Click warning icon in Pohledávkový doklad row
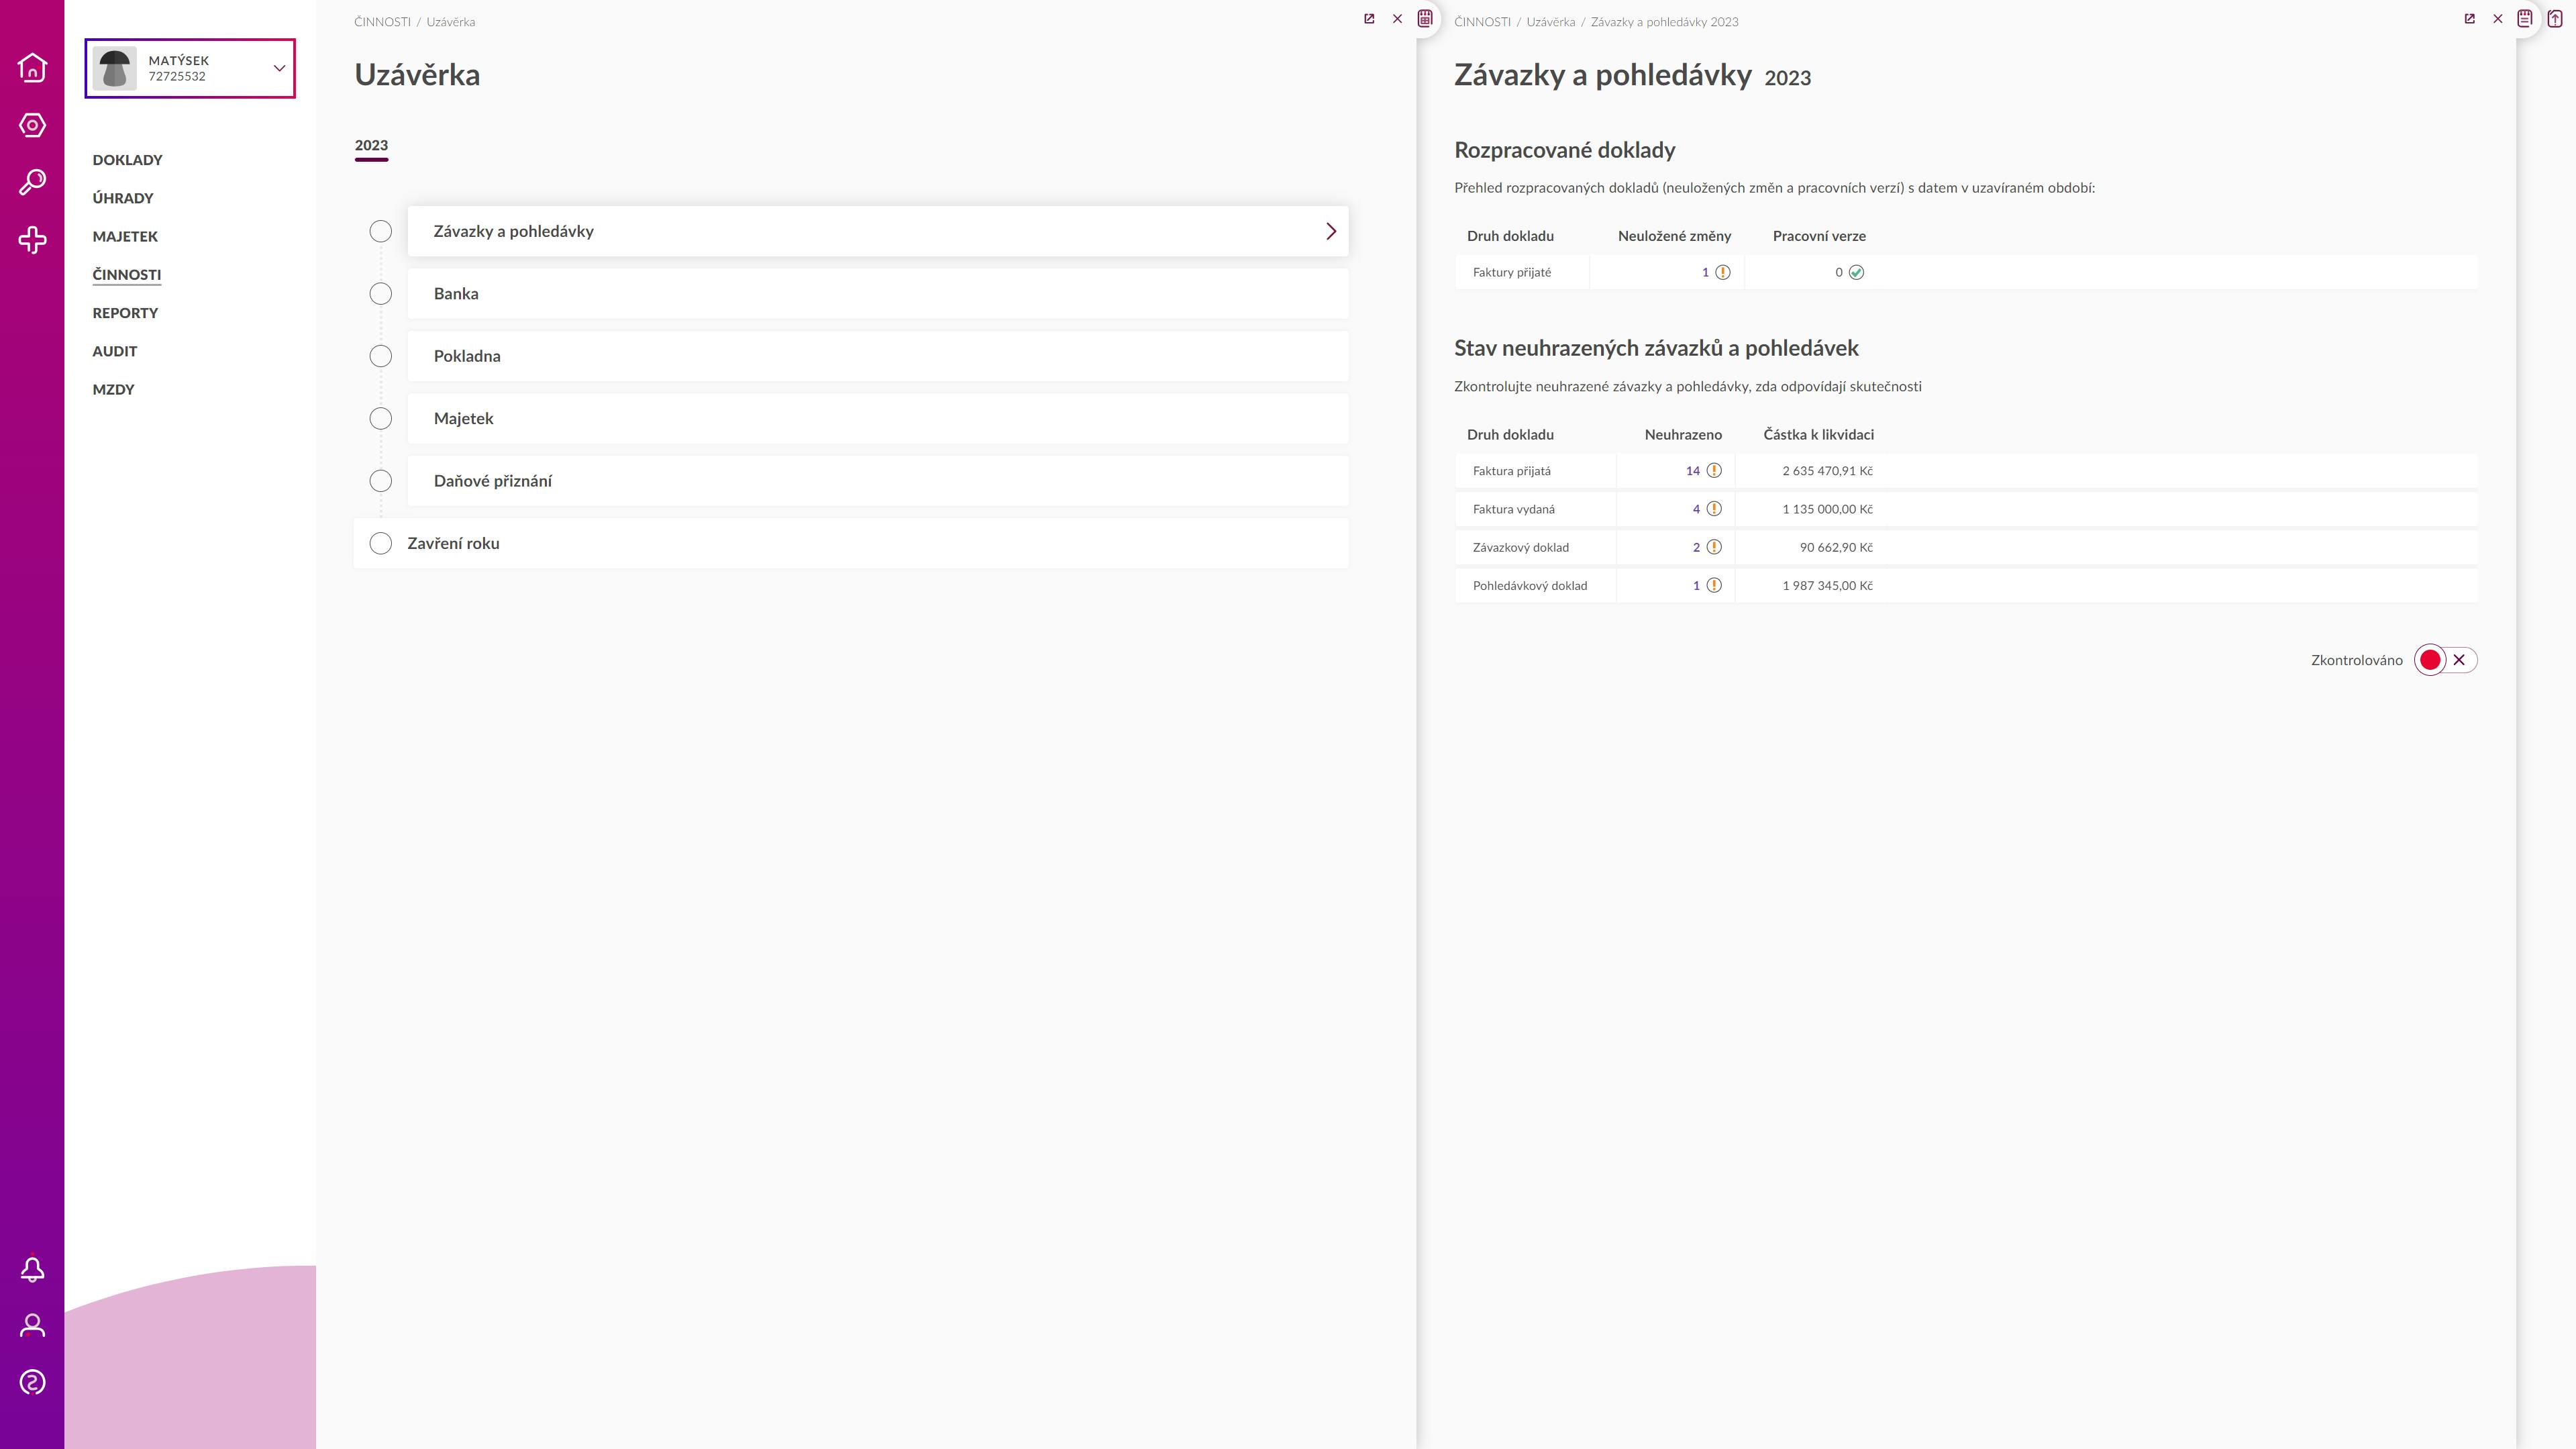 1713,585
